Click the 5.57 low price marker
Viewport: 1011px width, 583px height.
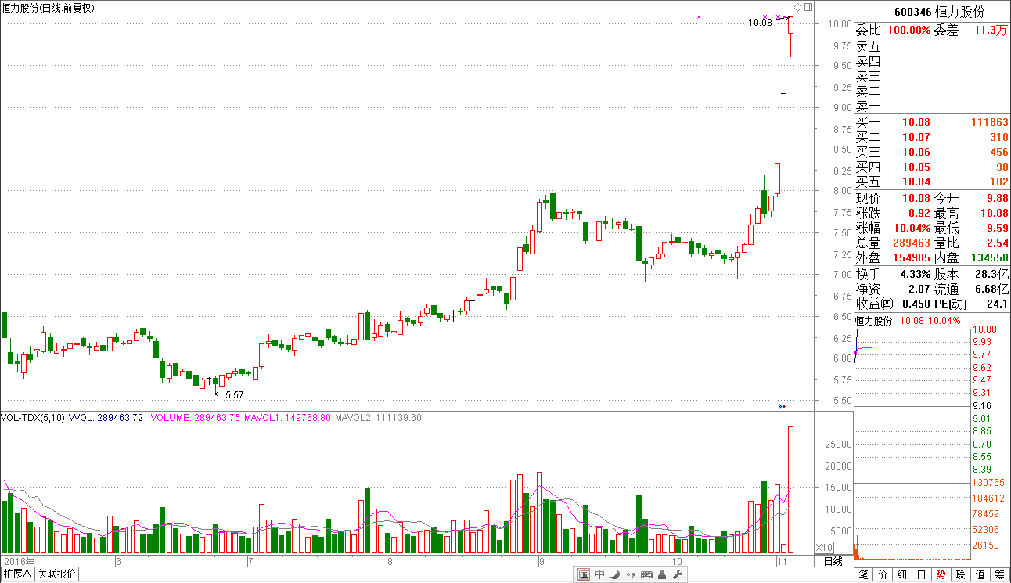228,395
